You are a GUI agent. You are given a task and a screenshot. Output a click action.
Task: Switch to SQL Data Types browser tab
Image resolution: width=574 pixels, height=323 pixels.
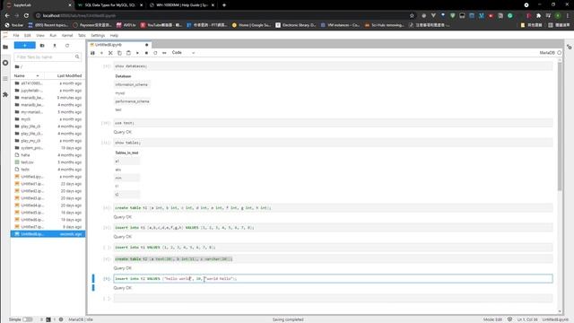[109, 5]
